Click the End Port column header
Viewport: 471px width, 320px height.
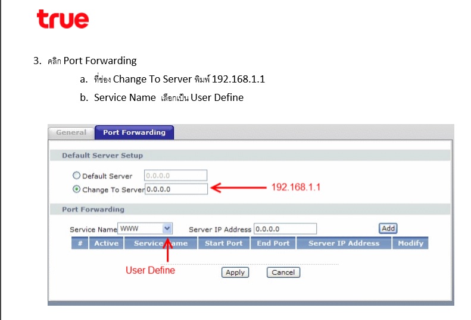coord(273,243)
